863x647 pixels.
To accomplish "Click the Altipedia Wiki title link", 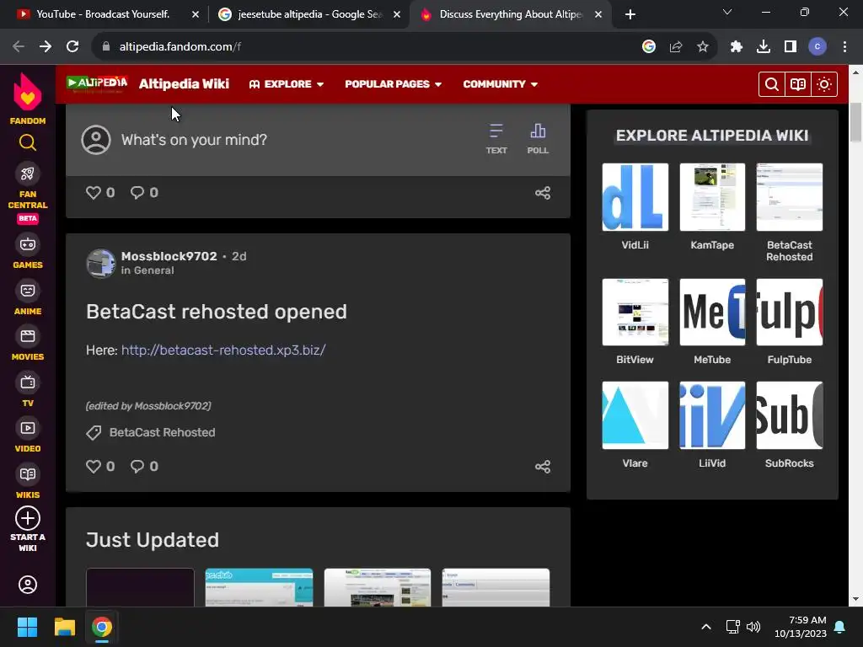I will 184,83.
